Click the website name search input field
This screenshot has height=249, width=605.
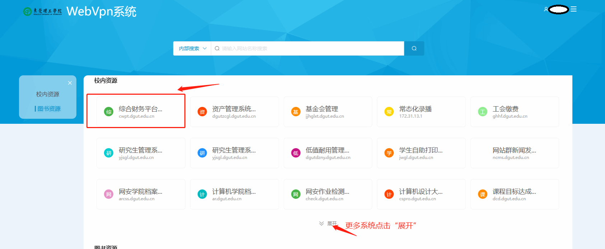(308, 48)
